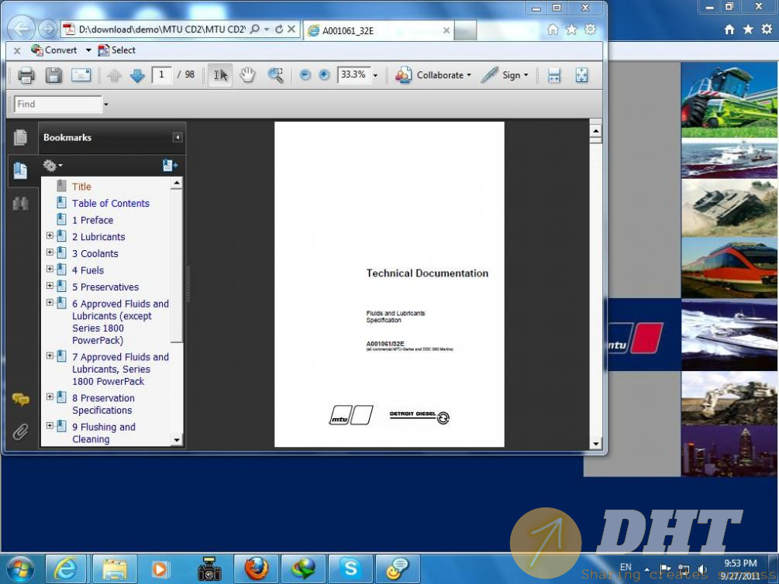The image size is (779, 584).
Task: Zoom out with the minus button
Action: (305, 75)
